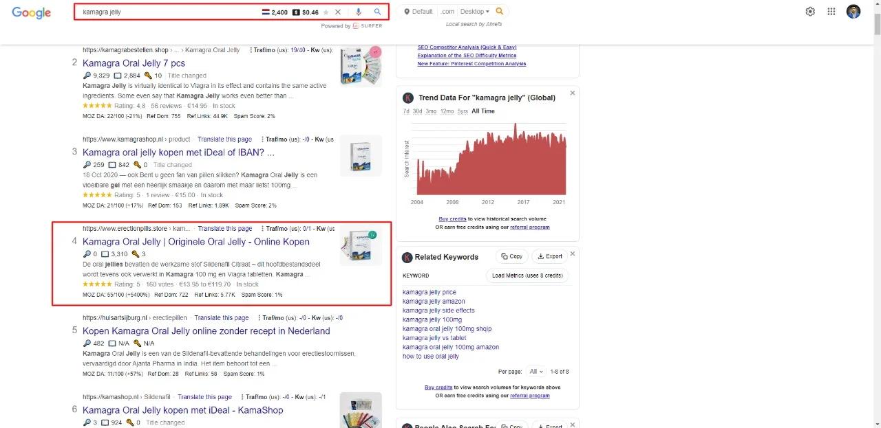Click the .com domain selector
Image resolution: width=881 pixels, height=428 pixels.
pos(448,11)
